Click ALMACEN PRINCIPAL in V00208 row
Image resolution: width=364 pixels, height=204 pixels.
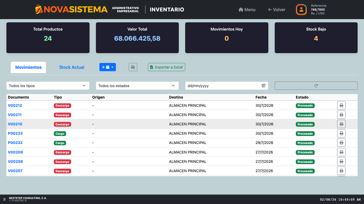[188, 161]
